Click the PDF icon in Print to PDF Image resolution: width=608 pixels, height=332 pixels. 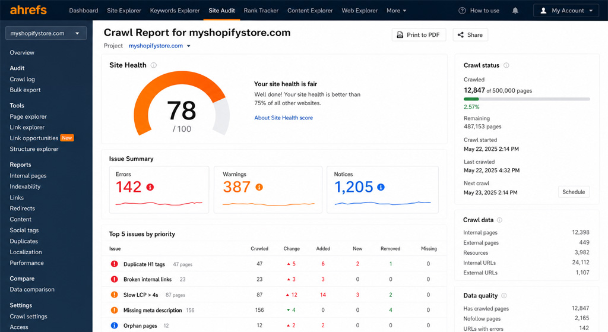point(400,35)
